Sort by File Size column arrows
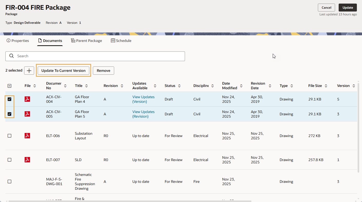 pos(326,86)
